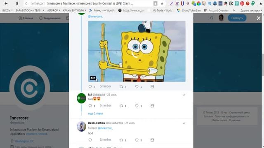264x148 pixels.
Task: Go back with the browser back arrow
Action: 6,3
